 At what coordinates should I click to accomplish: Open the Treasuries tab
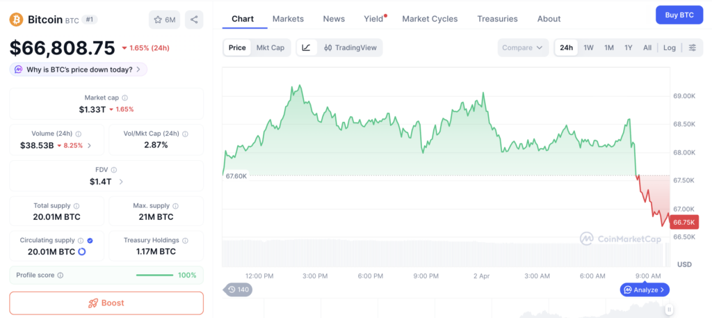tap(497, 19)
